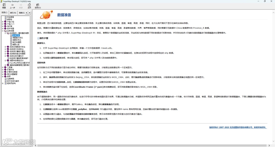The height and width of the screenshot is (147, 275).
Task: Click the page icon beside 技术支持与服务
Action: coord(6,81)
